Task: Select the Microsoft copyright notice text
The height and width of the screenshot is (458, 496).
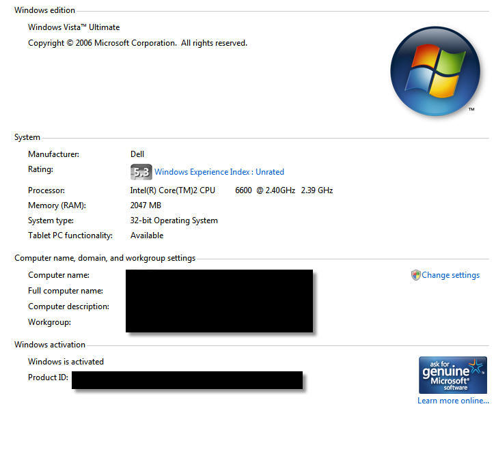Action: [x=137, y=43]
